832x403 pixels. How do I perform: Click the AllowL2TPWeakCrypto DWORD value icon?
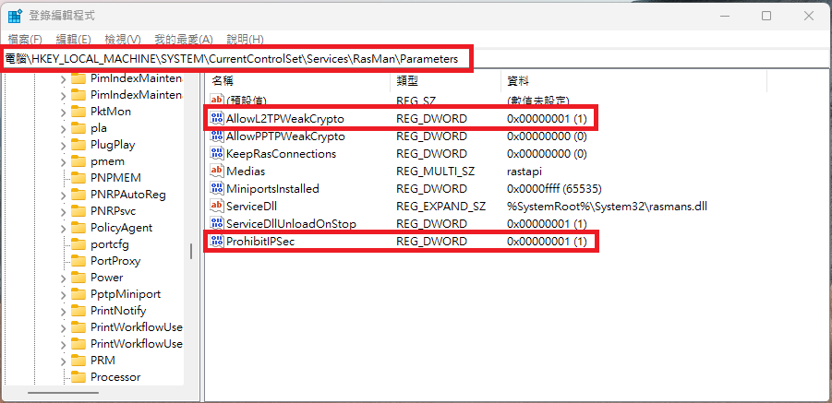click(x=216, y=119)
